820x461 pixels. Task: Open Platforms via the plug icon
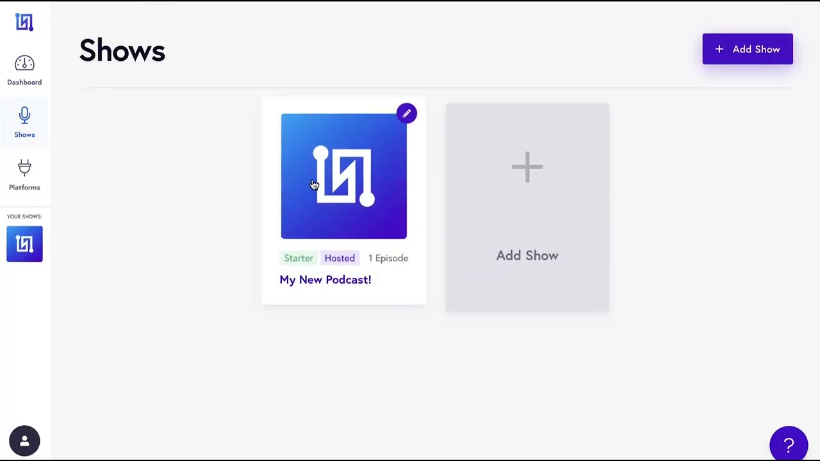pyautogui.click(x=24, y=168)
